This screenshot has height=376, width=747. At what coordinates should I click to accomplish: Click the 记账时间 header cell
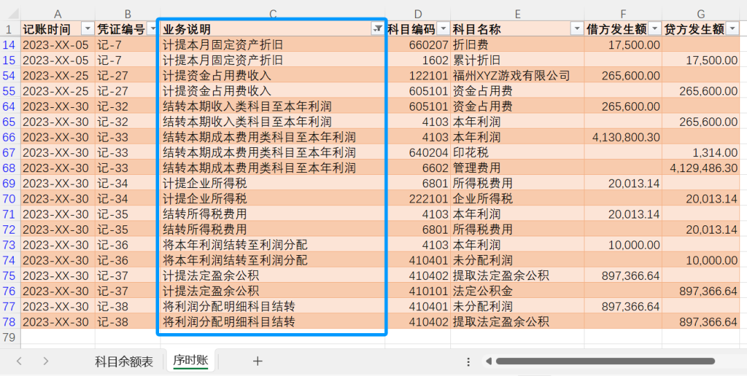[x=57, y=30]
